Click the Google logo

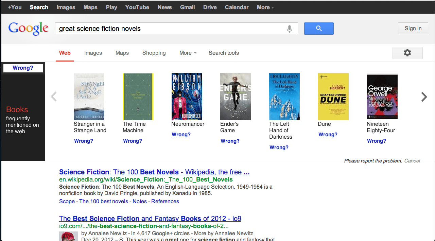29,29
